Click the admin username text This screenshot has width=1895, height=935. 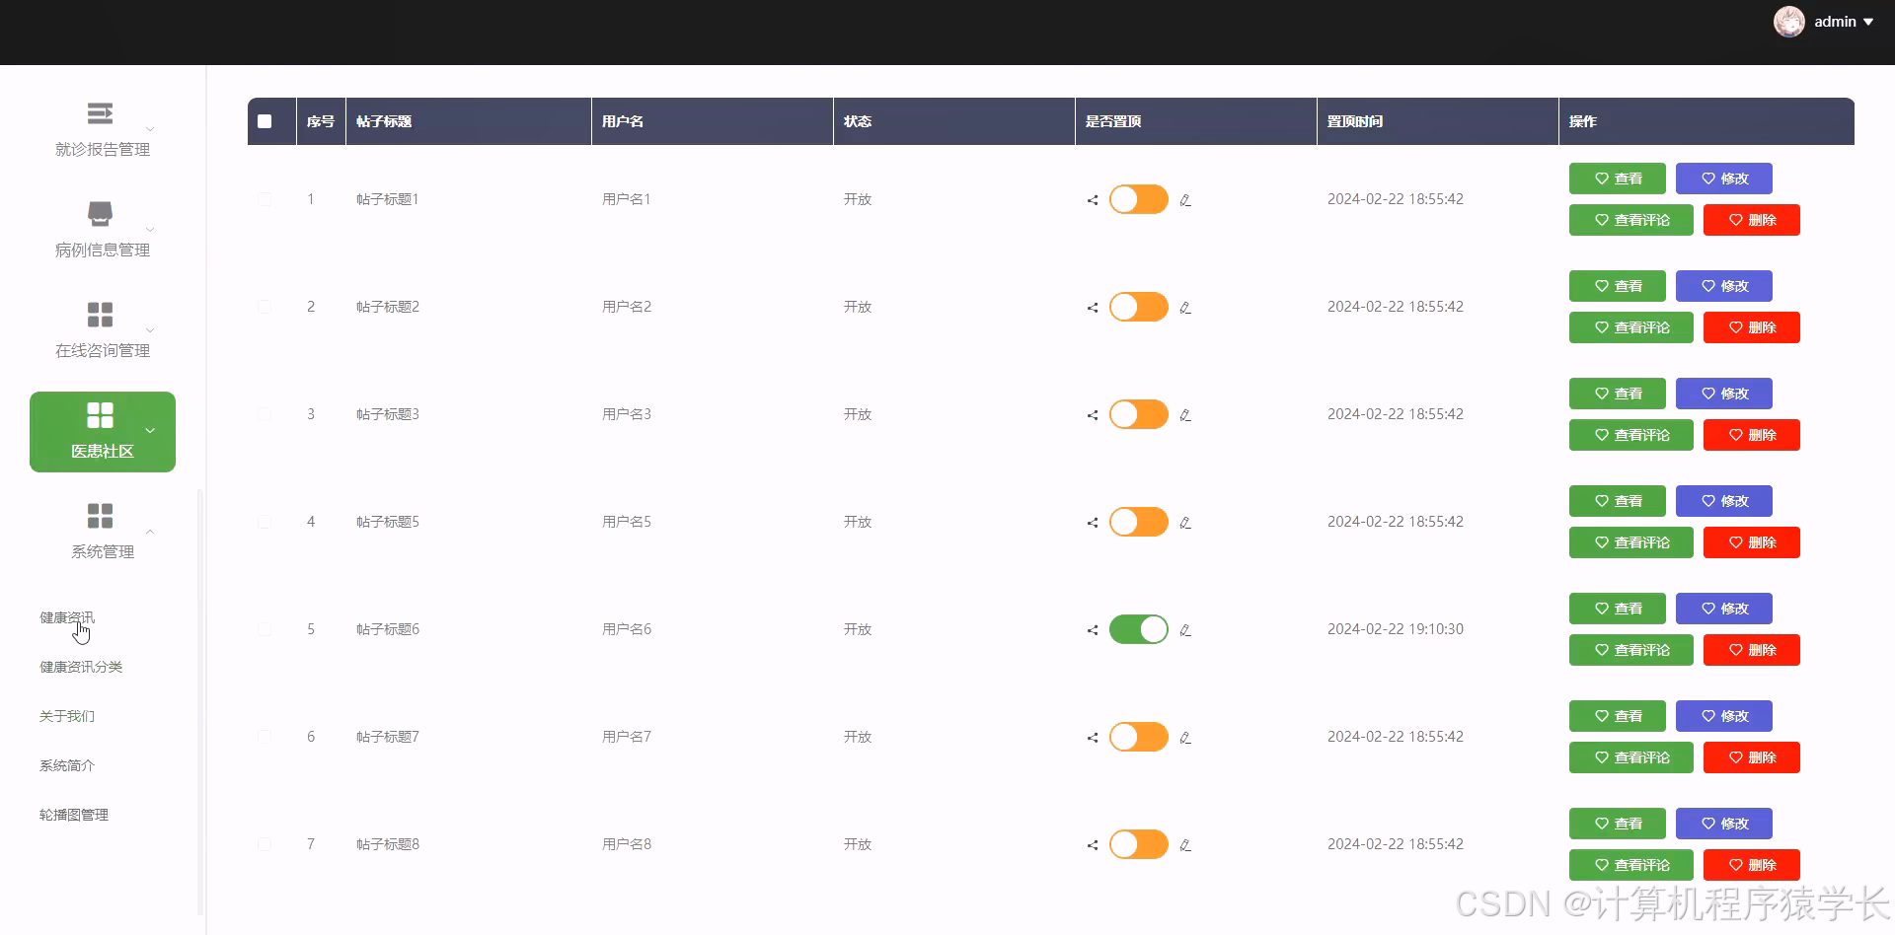click(1835, 22)
